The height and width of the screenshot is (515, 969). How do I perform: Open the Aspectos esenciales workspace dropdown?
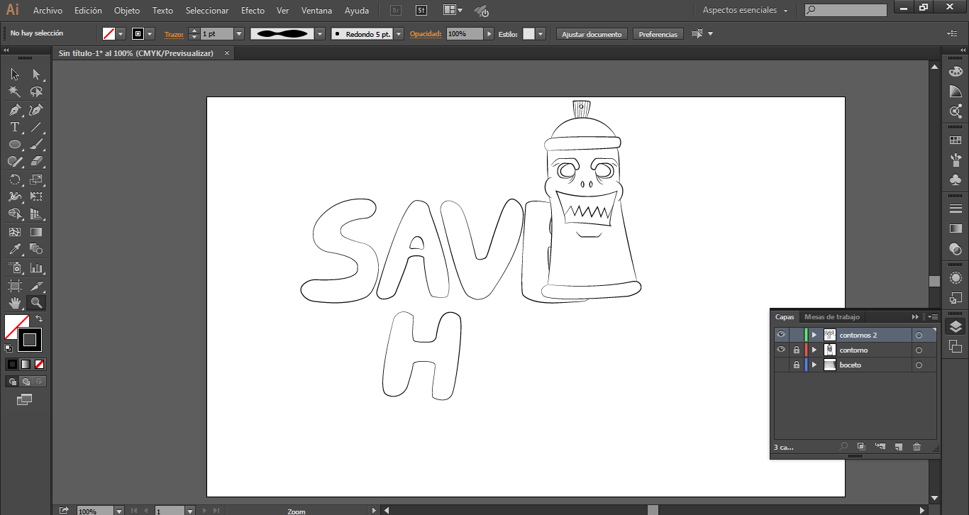[745, 11]
